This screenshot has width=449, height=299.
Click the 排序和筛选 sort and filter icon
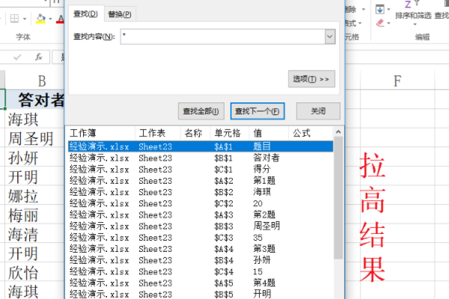pyautogui.click(x=414, y=13)
